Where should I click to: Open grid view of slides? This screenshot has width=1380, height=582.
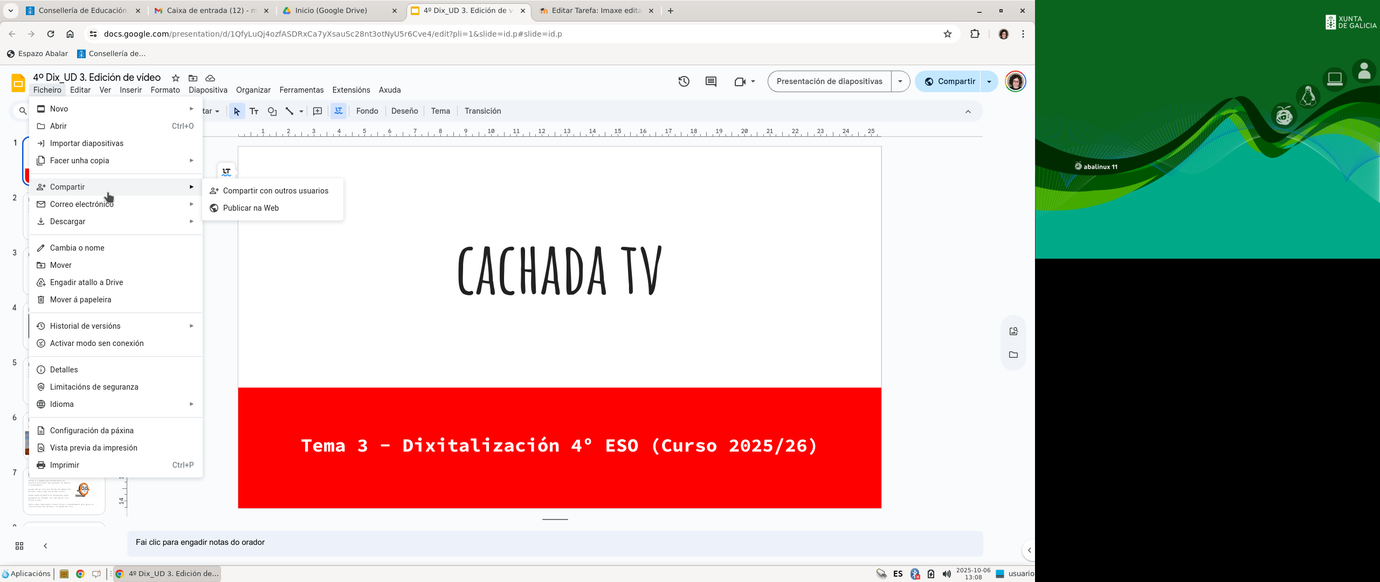(19, 546)
